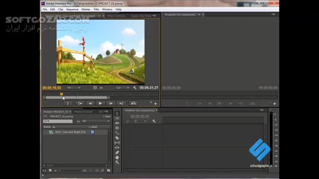This screenshot has width=319, height=179.
Task: Click Automate to Sequence icon in Project footer
Action: click(84, 170)
